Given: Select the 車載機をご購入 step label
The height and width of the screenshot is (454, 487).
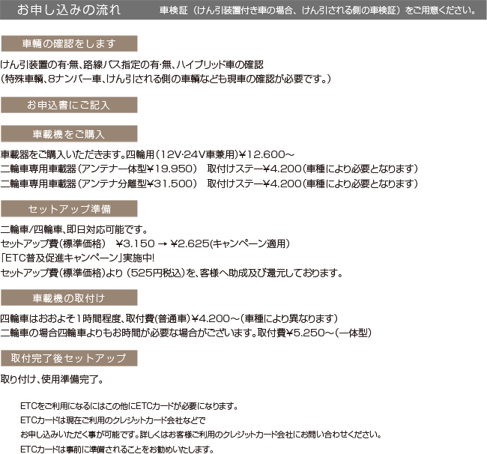Looking at the screenshot, I should [x=69, y=134].
